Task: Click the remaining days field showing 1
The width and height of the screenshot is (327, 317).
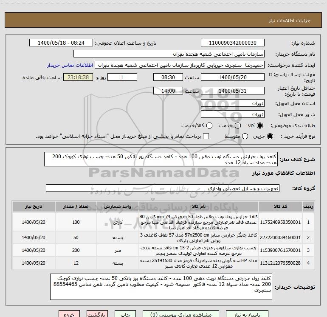Action: click(122, 77)
